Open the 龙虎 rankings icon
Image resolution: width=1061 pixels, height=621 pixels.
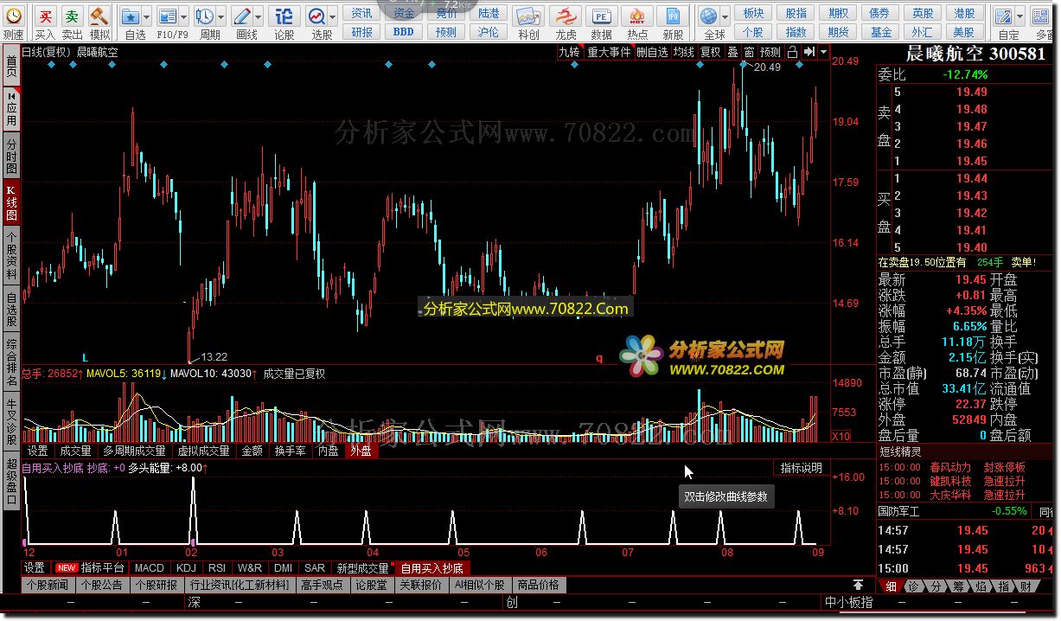click(566, 16)
